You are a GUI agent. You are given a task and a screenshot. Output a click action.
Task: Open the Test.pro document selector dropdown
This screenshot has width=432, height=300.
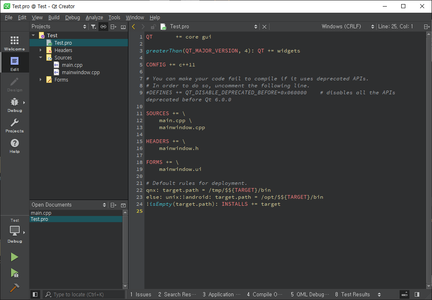(x=256, y=27)
